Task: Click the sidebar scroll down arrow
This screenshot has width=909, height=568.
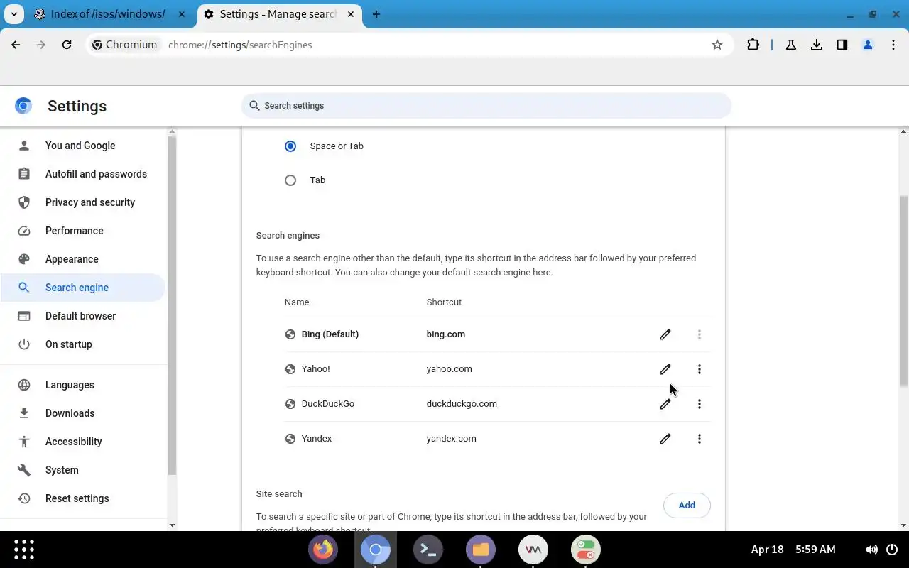Action: tap(172, 525)
